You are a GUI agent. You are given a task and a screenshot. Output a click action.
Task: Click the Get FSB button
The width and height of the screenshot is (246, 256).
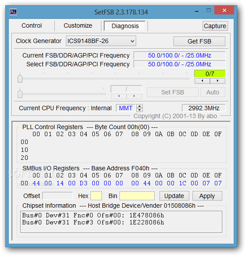pos(199,41)
